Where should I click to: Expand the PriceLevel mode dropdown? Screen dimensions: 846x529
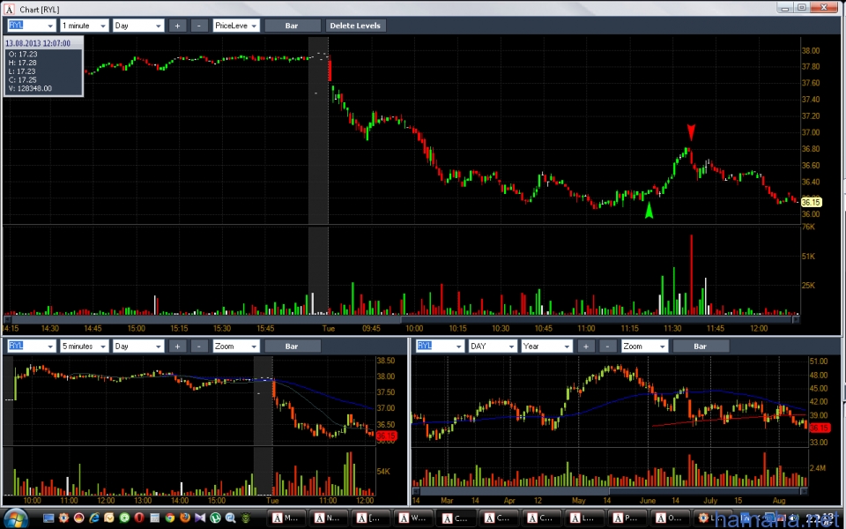(x=236, y=26)
